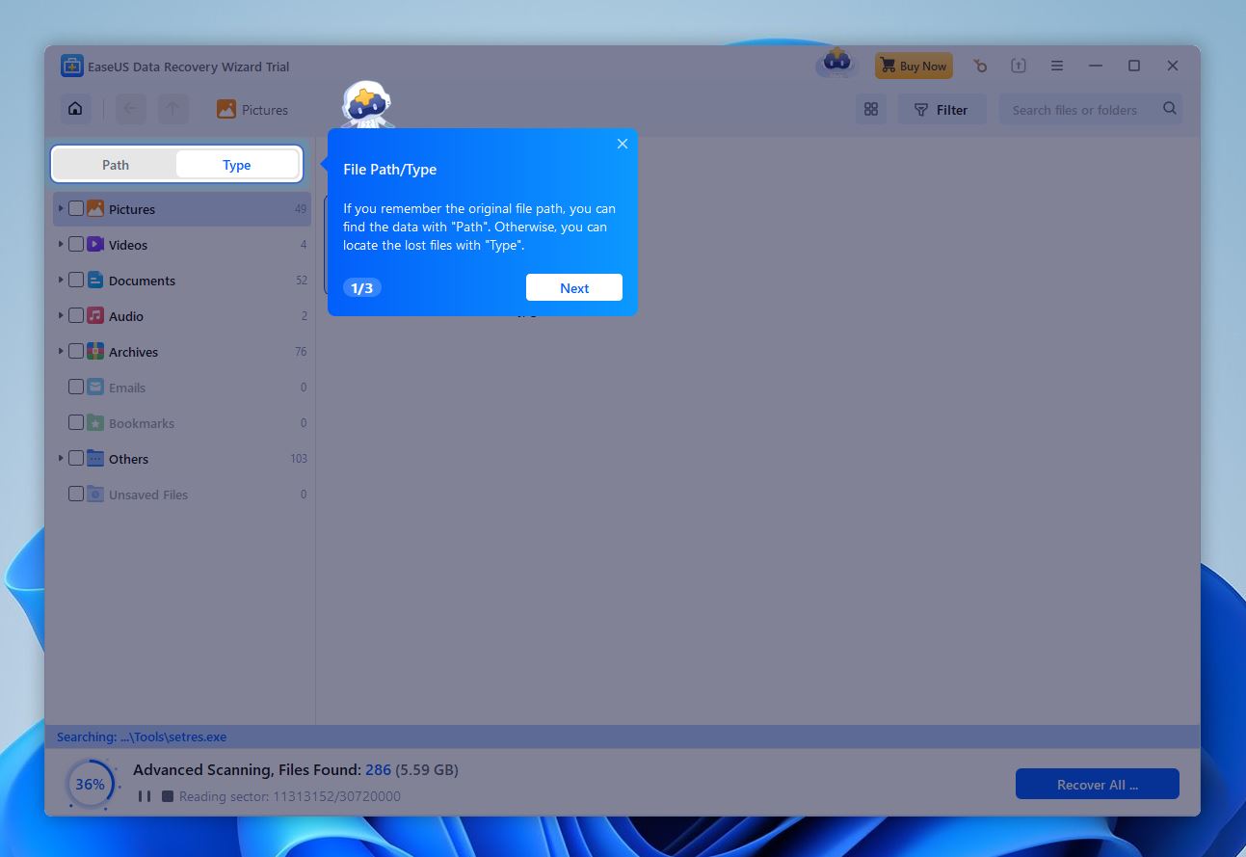Click the up-arrow navigation icon
This screenshot has height=857, width=1246.
click(x=172, y=109)
